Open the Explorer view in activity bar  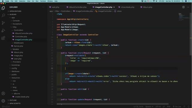3,8
